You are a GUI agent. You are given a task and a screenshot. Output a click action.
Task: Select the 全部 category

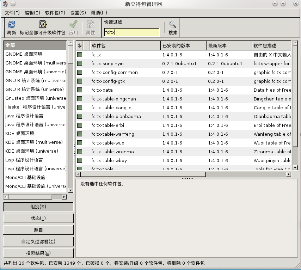[x=35, y=45]
